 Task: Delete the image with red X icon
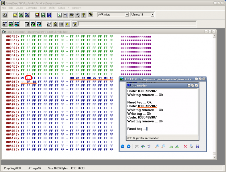click(x=185, y=146)
